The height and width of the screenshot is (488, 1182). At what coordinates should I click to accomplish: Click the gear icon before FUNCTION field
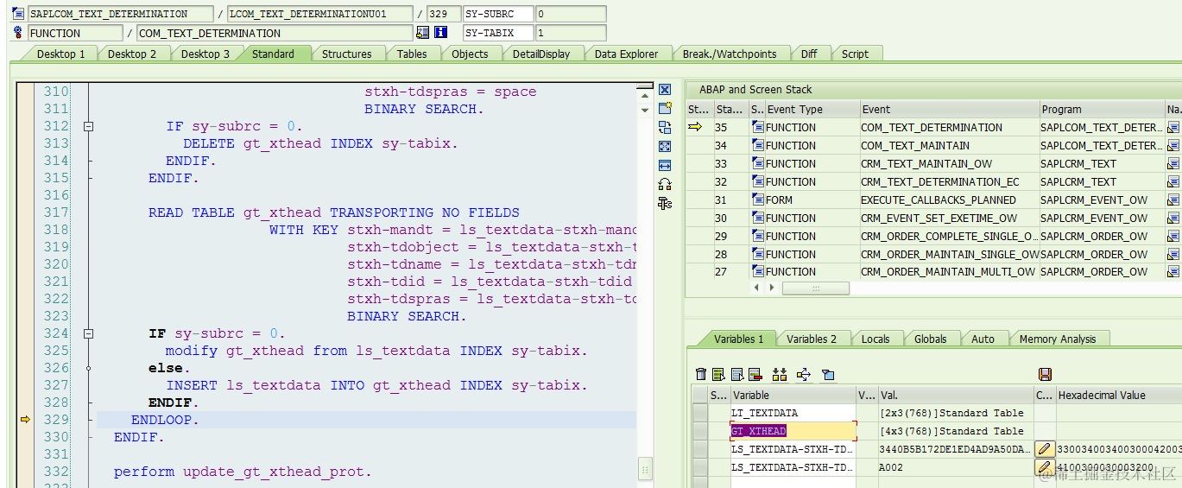[x=18, y=33]
